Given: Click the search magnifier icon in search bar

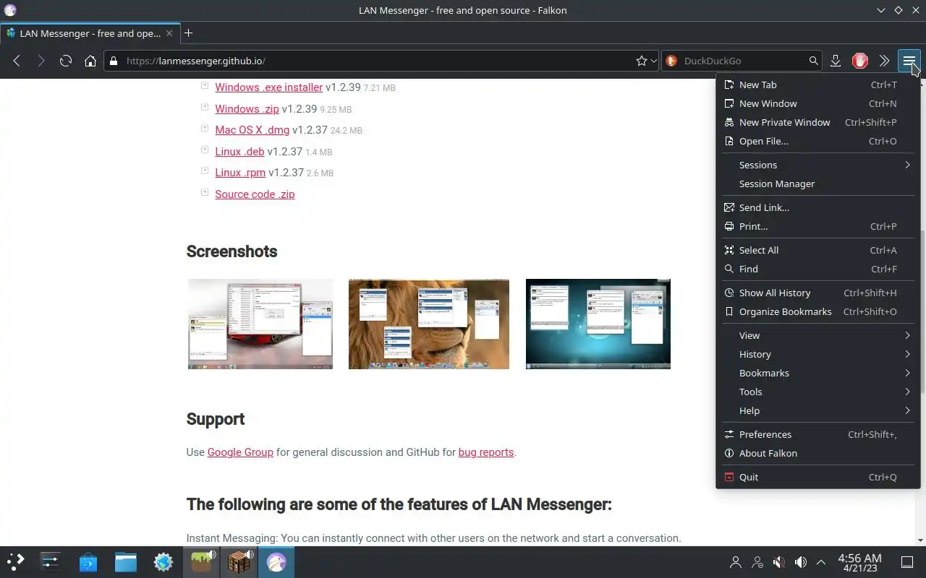Looking at the screenshot, I should click(813, 61).
